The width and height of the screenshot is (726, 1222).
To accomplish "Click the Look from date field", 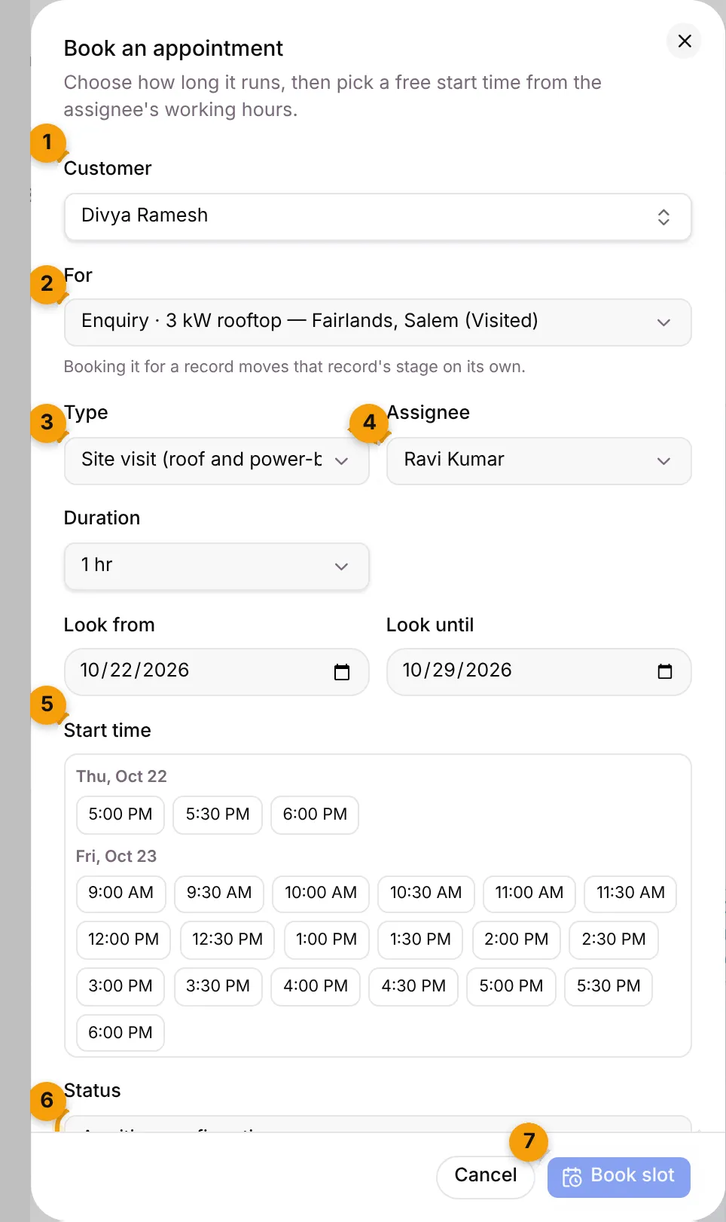I will pos(216,672).
